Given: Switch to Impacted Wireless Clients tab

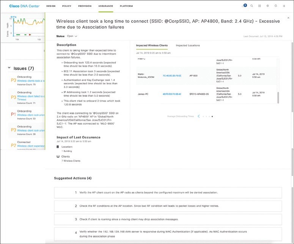Looking at the screenshot, I should click(152, 46).
